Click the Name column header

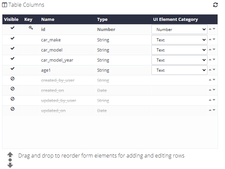pyautogui.click(x=48, y=19)
